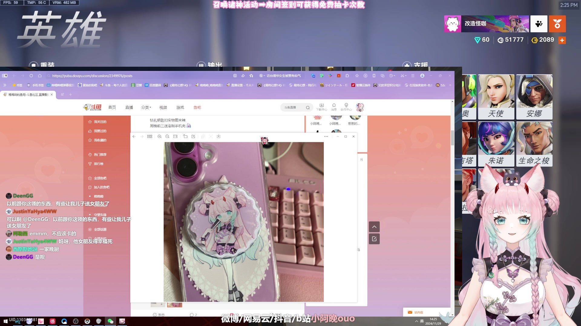Open the 手机书签 bookmark folder
Viewport: 581px width, 326px height.
tap(35, 85)
